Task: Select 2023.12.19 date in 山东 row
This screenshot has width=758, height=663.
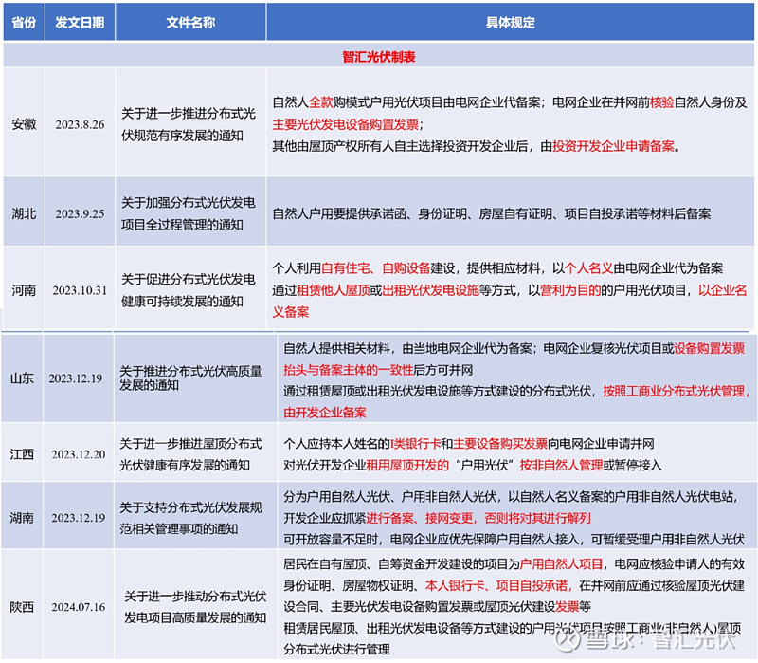Action: (76, 378)
